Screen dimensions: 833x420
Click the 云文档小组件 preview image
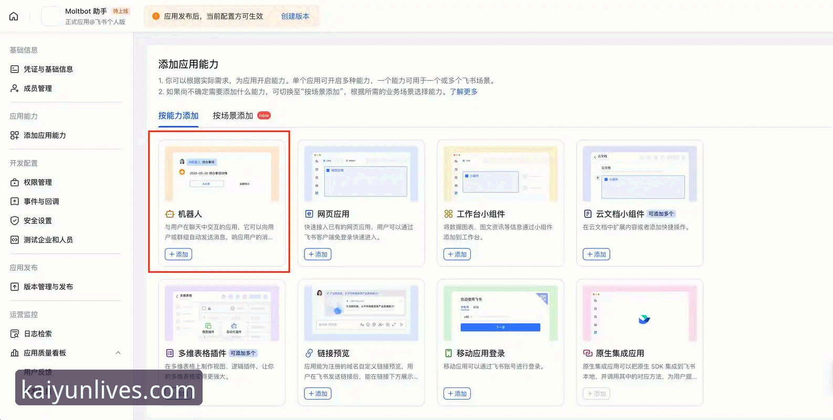point(640,174)
